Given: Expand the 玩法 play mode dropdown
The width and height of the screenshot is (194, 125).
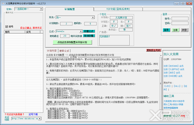Looking at the screenshot, I should pos(75,17).
